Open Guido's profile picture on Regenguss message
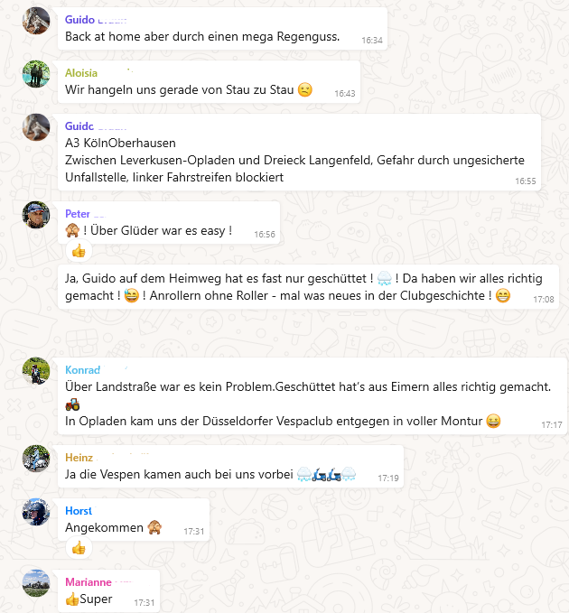The width and height of the screenshot is (569, 613). (36, 21)
